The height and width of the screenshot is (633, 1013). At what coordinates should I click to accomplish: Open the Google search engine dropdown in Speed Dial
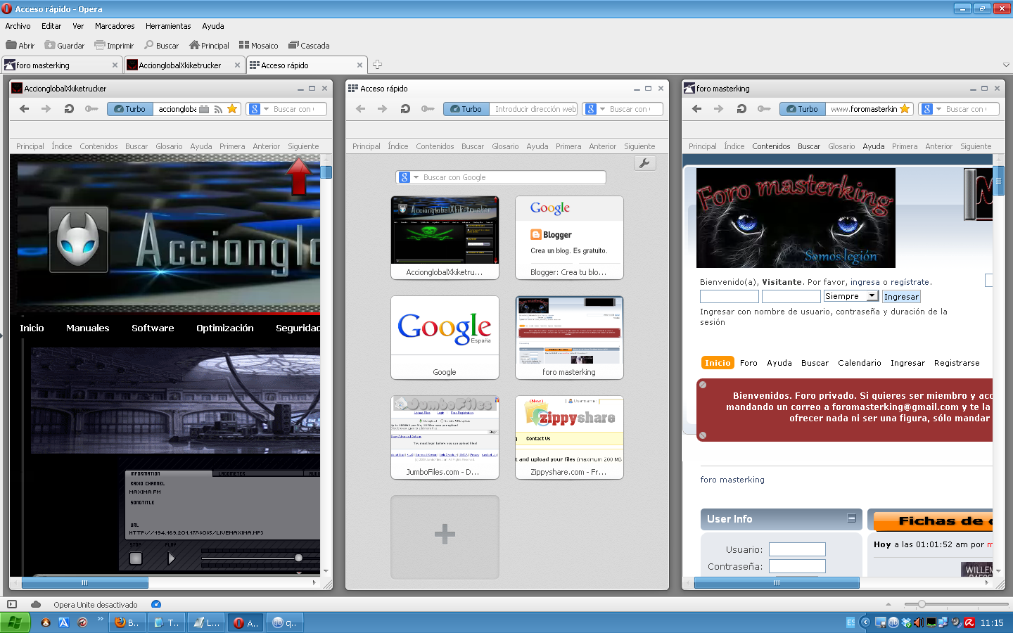click(414, 177)
